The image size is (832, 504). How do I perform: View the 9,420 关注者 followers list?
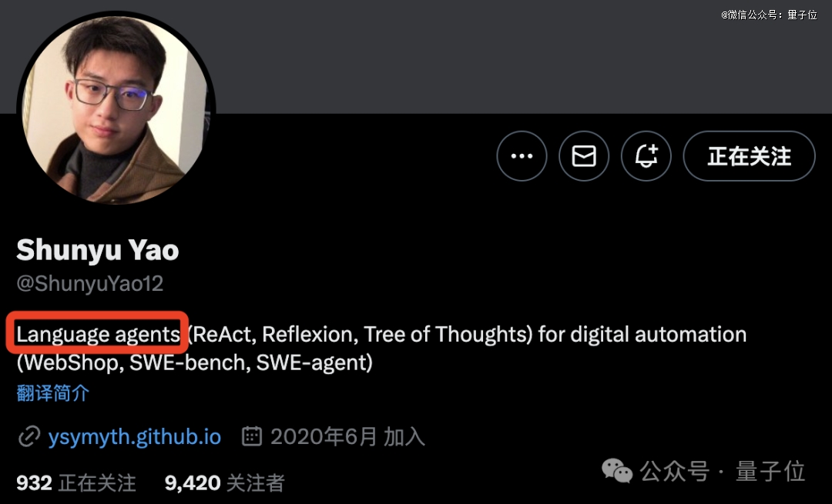point(224,482)
